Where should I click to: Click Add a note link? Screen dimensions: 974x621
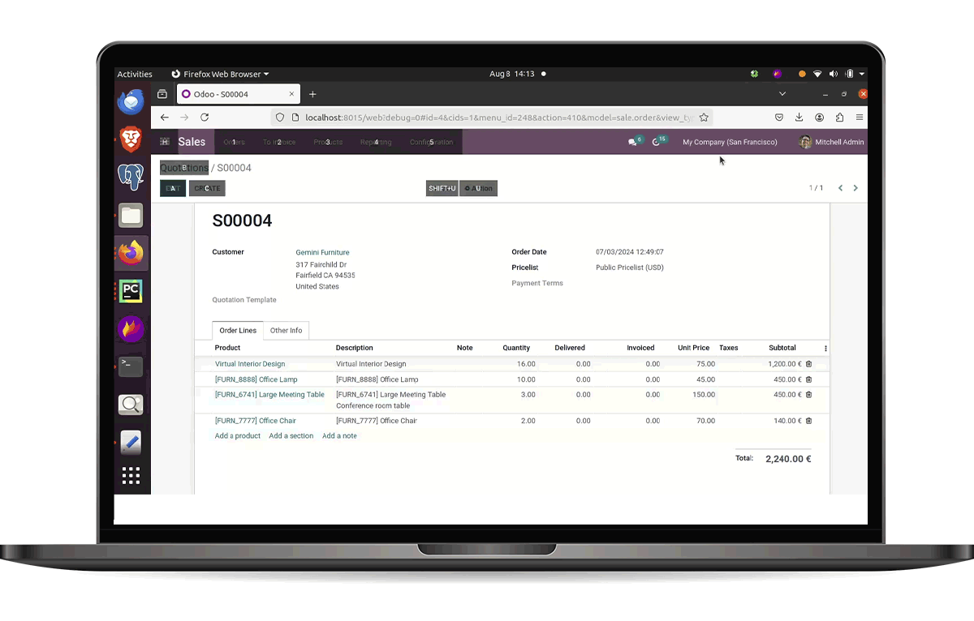(x=339, y=436)
